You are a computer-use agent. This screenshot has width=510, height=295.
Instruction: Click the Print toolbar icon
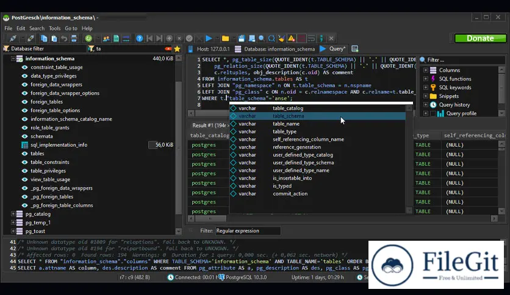pyautogui.click(x=74, y=38)
